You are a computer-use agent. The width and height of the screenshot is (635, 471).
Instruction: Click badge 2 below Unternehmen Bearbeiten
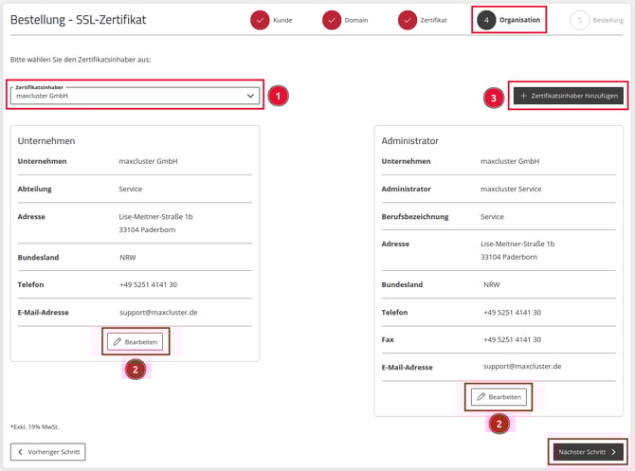pos(136,370)
